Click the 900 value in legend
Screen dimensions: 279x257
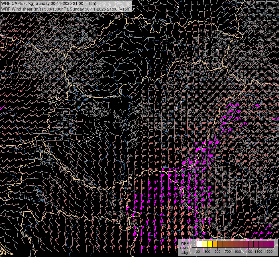tap(238, 252)
